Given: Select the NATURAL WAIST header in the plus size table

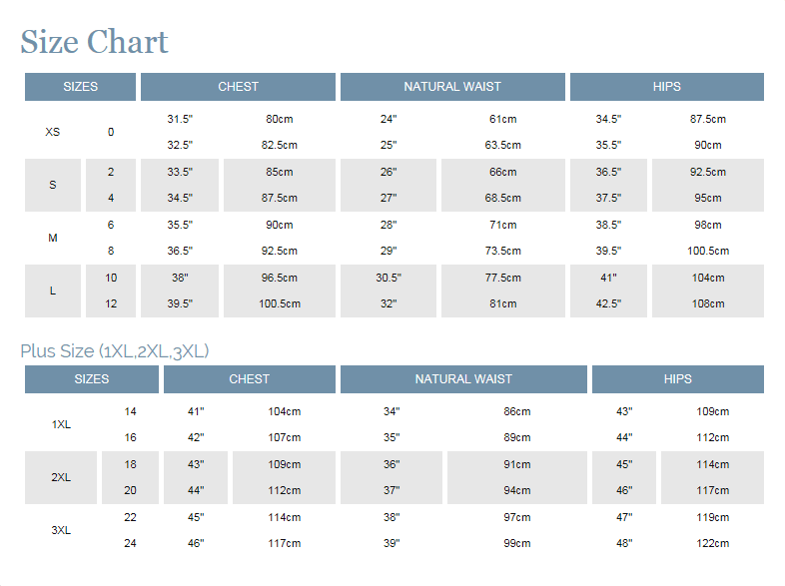Looking at the screenshot, I should pyautogui.click(x=463, y=379).
